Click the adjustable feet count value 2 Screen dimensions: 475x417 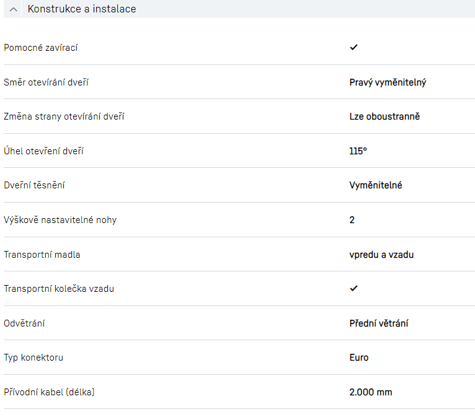(352, 220)
